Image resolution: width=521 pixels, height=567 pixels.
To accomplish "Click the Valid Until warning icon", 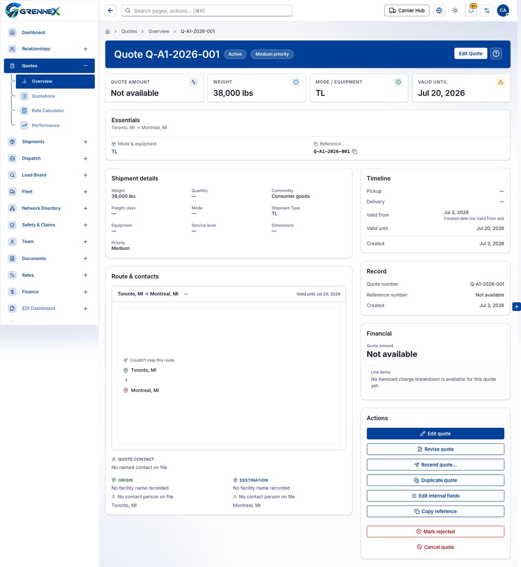I will tap(501, 82).
